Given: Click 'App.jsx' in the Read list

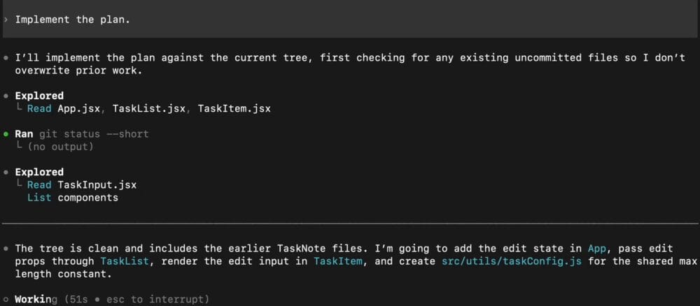Looking at the screenshot, I should point(78,109).
